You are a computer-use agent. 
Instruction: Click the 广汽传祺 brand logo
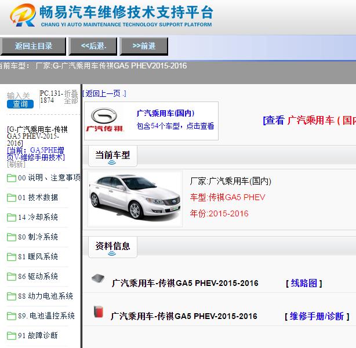104,120
